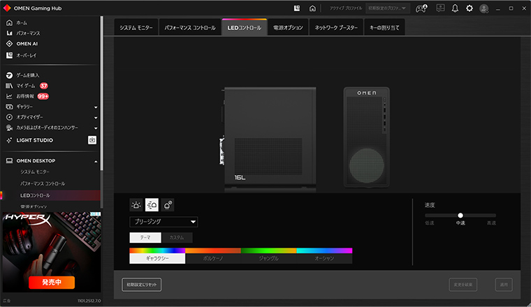The width and height of the screenshot is (531, 307).
Task: Open the remote desktop monitor icon
Action: [x=440, y=8]
